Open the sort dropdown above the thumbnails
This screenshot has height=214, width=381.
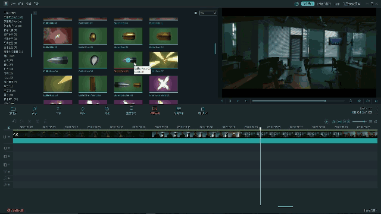click(208, 13)
